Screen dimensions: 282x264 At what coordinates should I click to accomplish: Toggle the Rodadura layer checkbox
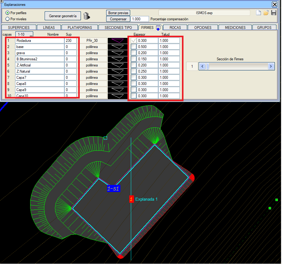tap(133, 41)
